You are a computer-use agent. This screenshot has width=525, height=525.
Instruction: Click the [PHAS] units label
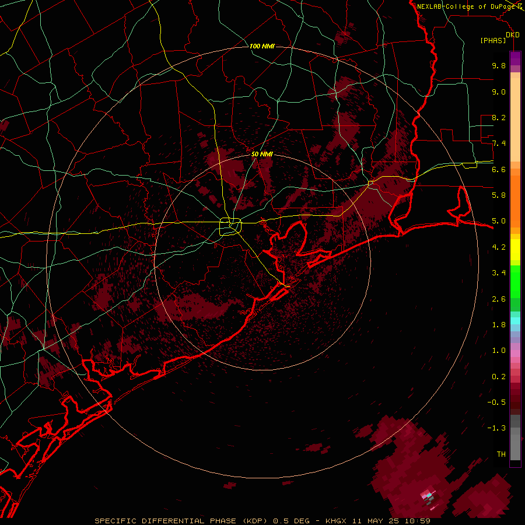493,40
